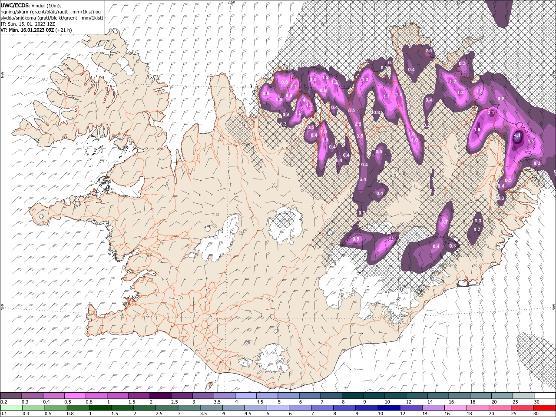Click the 15W longitude label at top
The height and width of the screenshot is (417, 556).
(460, 2)
